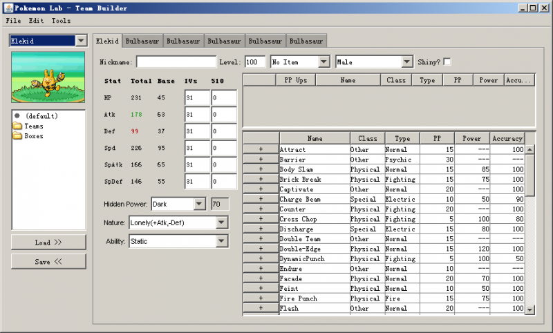Viewport: 553px width, 333px height.
Task: Add Fire Punch with plus button
Action: (261, 298)
